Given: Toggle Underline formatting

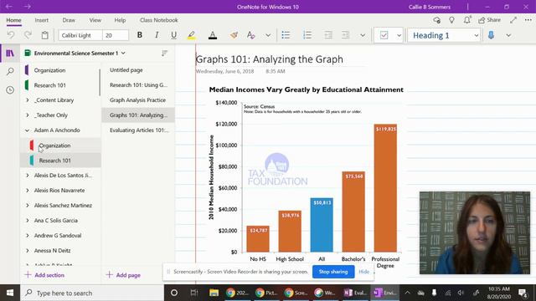Looking at the screenshot, I should coord(173,35).
